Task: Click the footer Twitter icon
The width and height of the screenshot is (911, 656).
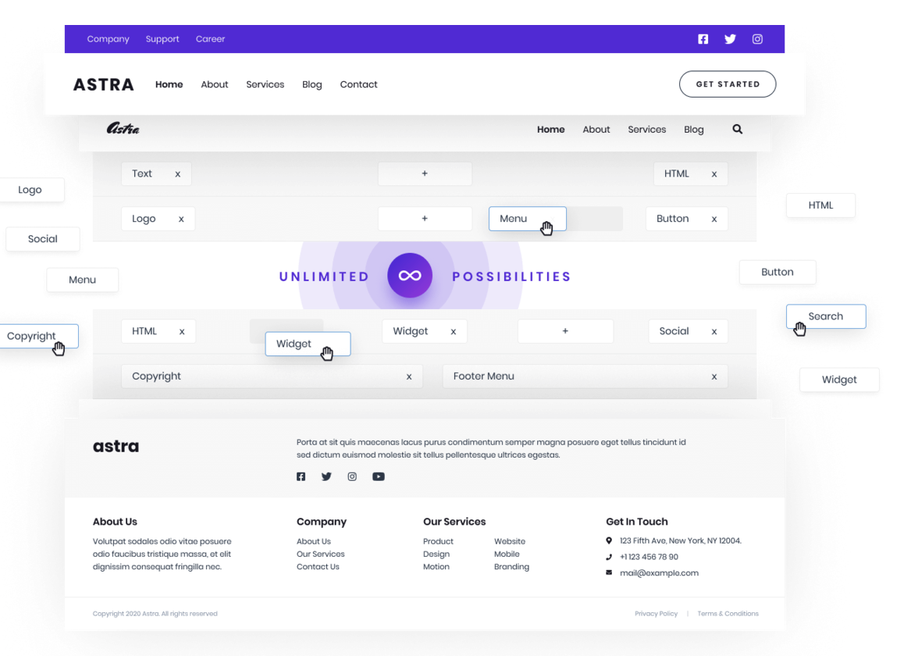Action: [x=326, y=476]
